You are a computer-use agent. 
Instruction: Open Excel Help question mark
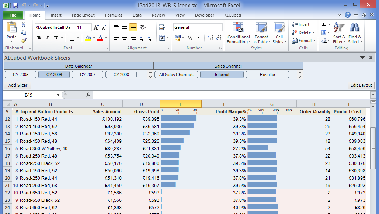tap(348, 15)
